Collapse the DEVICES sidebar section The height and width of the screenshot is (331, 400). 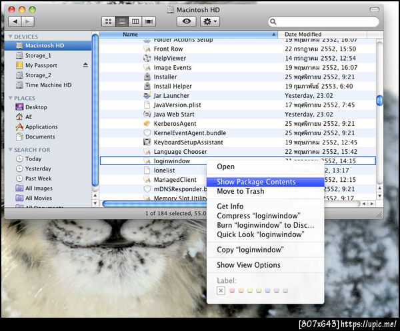pos(11,37)
